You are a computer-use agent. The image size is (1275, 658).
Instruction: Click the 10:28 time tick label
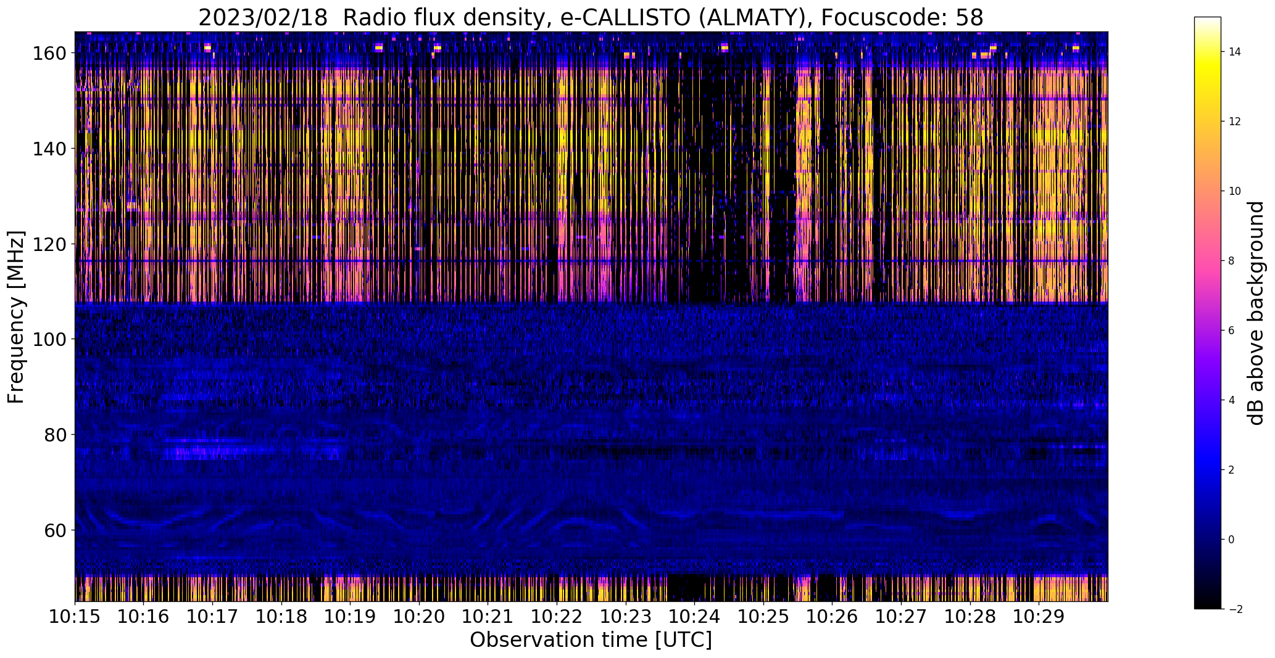point(970,617)
